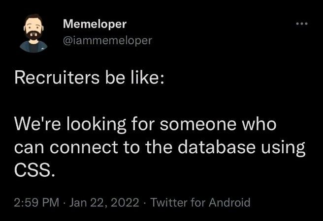The width and height of the screenshot is (323, 221).
Task: Select the word connect in the tweet
Action: 84,148
